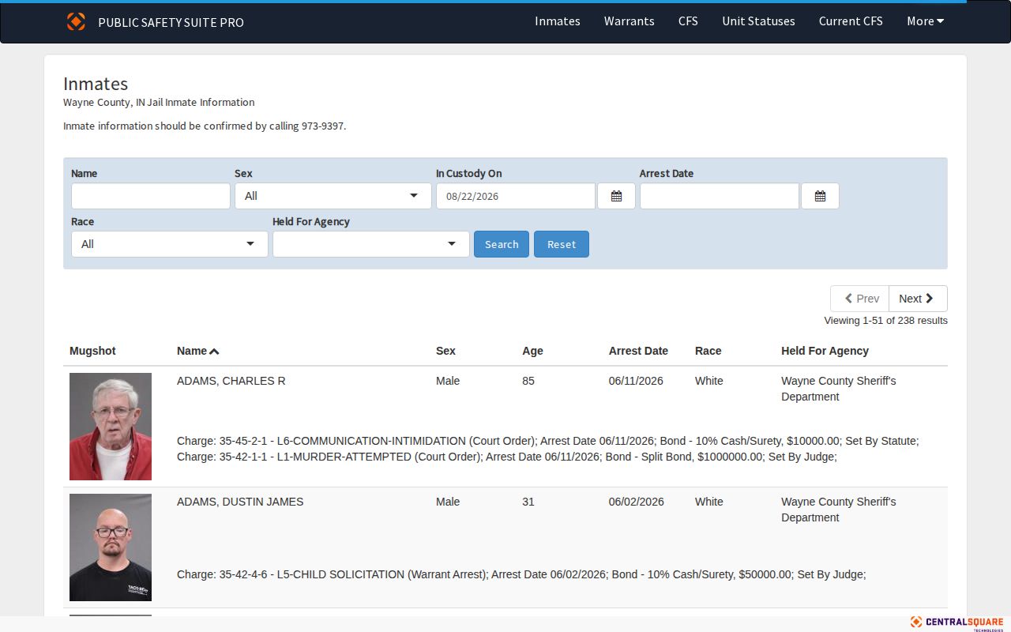Click the COMMUNICATION-INTIMIDATION charge line
Screen dimensions: 1011x632
pos(548,441)
